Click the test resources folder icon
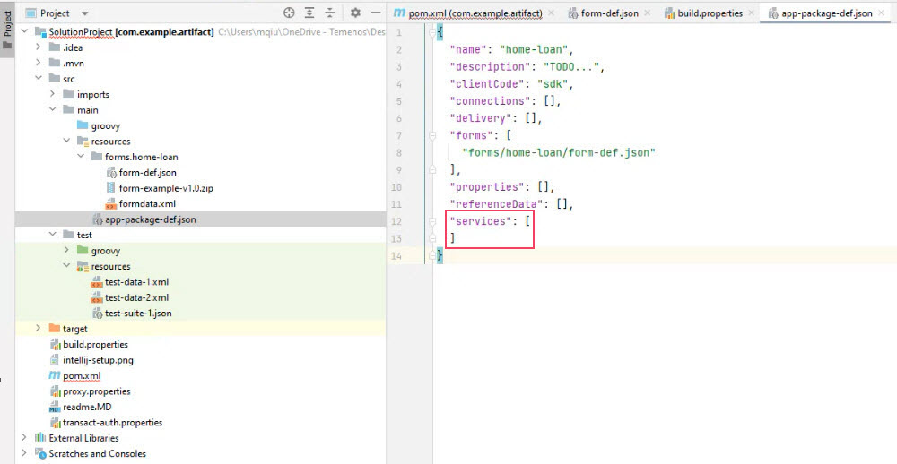897x464 pixels. (x=83, y=266)
